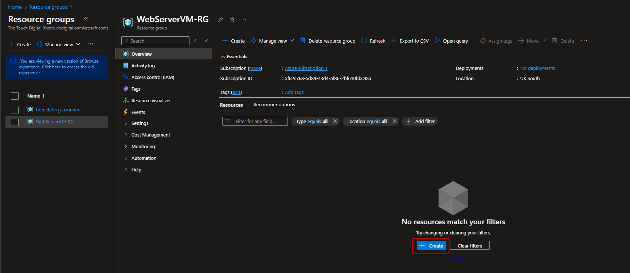Screen dimensions: 630x273
Task: Open the Azure subscription 1 link
Action: (306, 68)
